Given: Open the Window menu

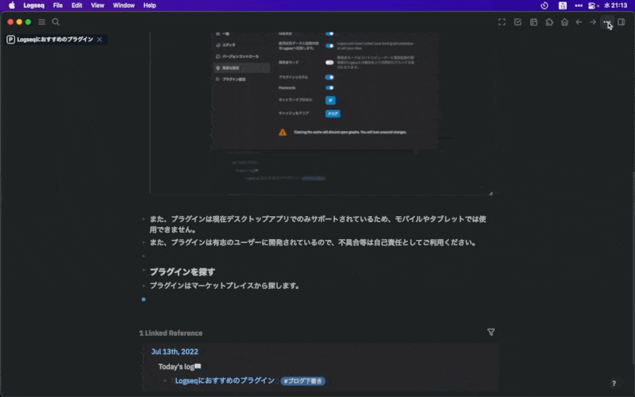Looking at the screenshot, I should pyautogui.click(x=124, y=6).
